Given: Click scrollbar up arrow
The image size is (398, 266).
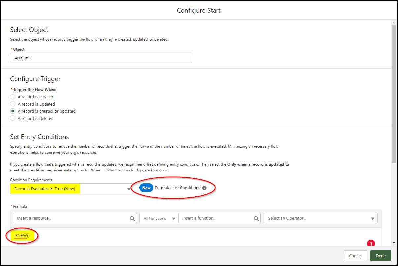Looking at the screenshot, I should click(394, 22).
